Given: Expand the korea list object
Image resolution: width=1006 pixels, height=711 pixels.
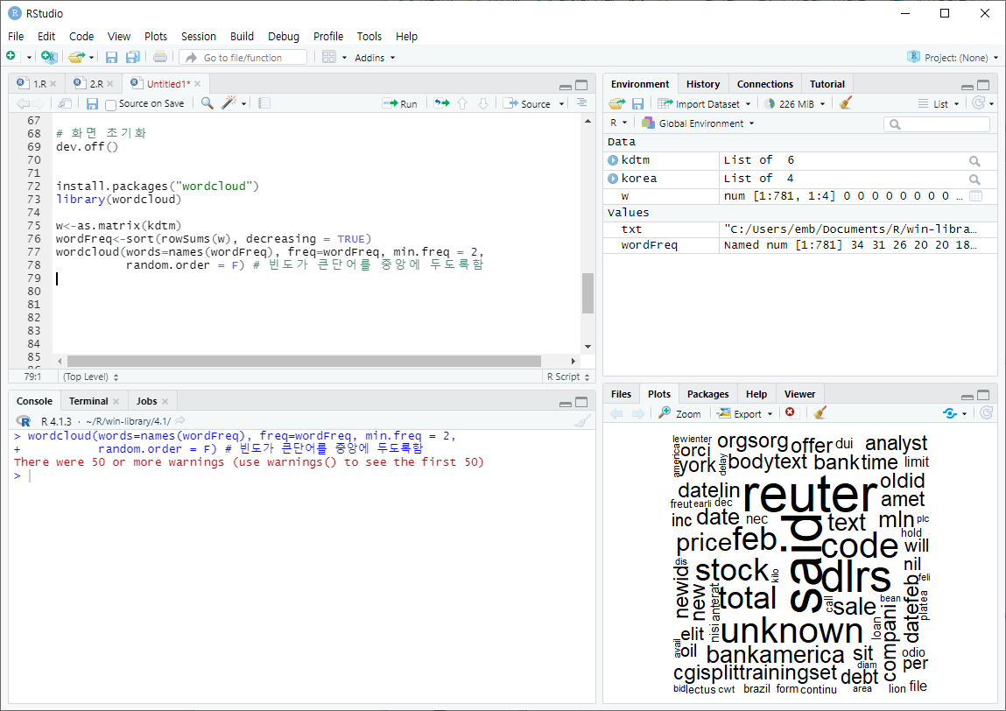Looking at the screenshot, I should point(613,179).
